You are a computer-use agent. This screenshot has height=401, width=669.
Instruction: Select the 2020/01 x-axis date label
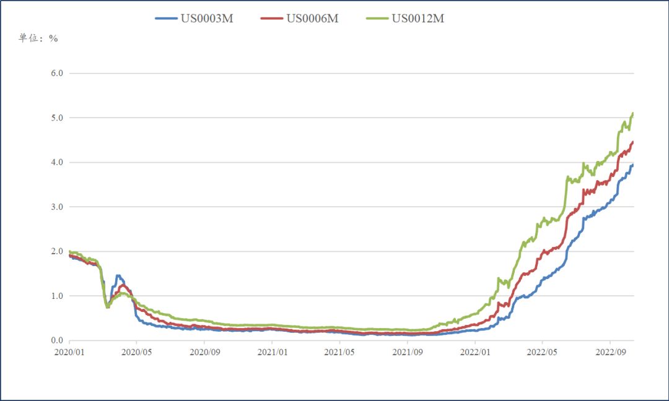69,352
